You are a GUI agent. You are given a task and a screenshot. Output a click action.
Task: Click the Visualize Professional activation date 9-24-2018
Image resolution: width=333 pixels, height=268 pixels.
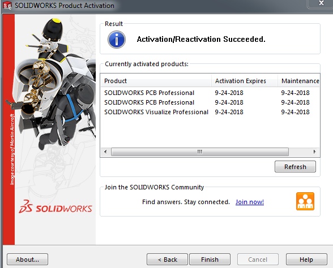229,112
